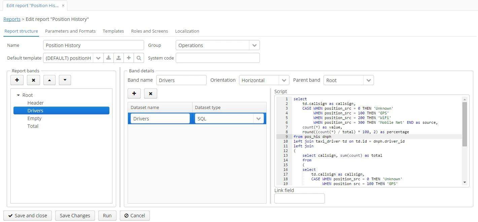Click the Save Changes button
This screenshot has width=478, height=222.
click(x=75, y=216)
